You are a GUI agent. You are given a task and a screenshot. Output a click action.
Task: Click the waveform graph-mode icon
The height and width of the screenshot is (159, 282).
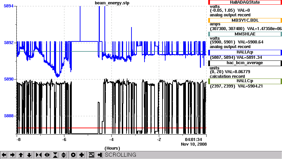point(91,155)
